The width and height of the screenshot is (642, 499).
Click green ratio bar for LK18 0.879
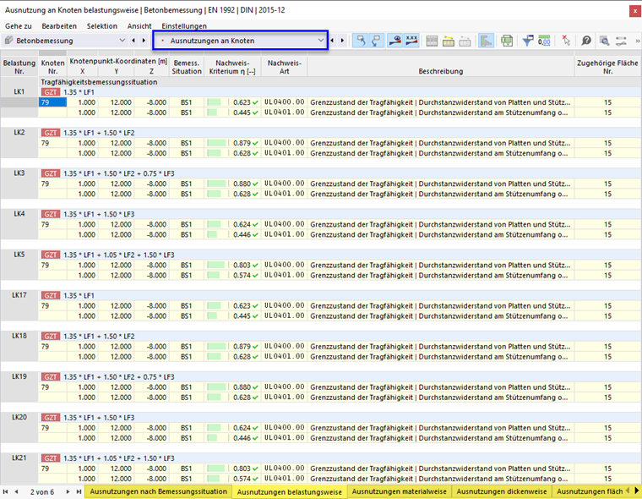[x=216, y=347]
